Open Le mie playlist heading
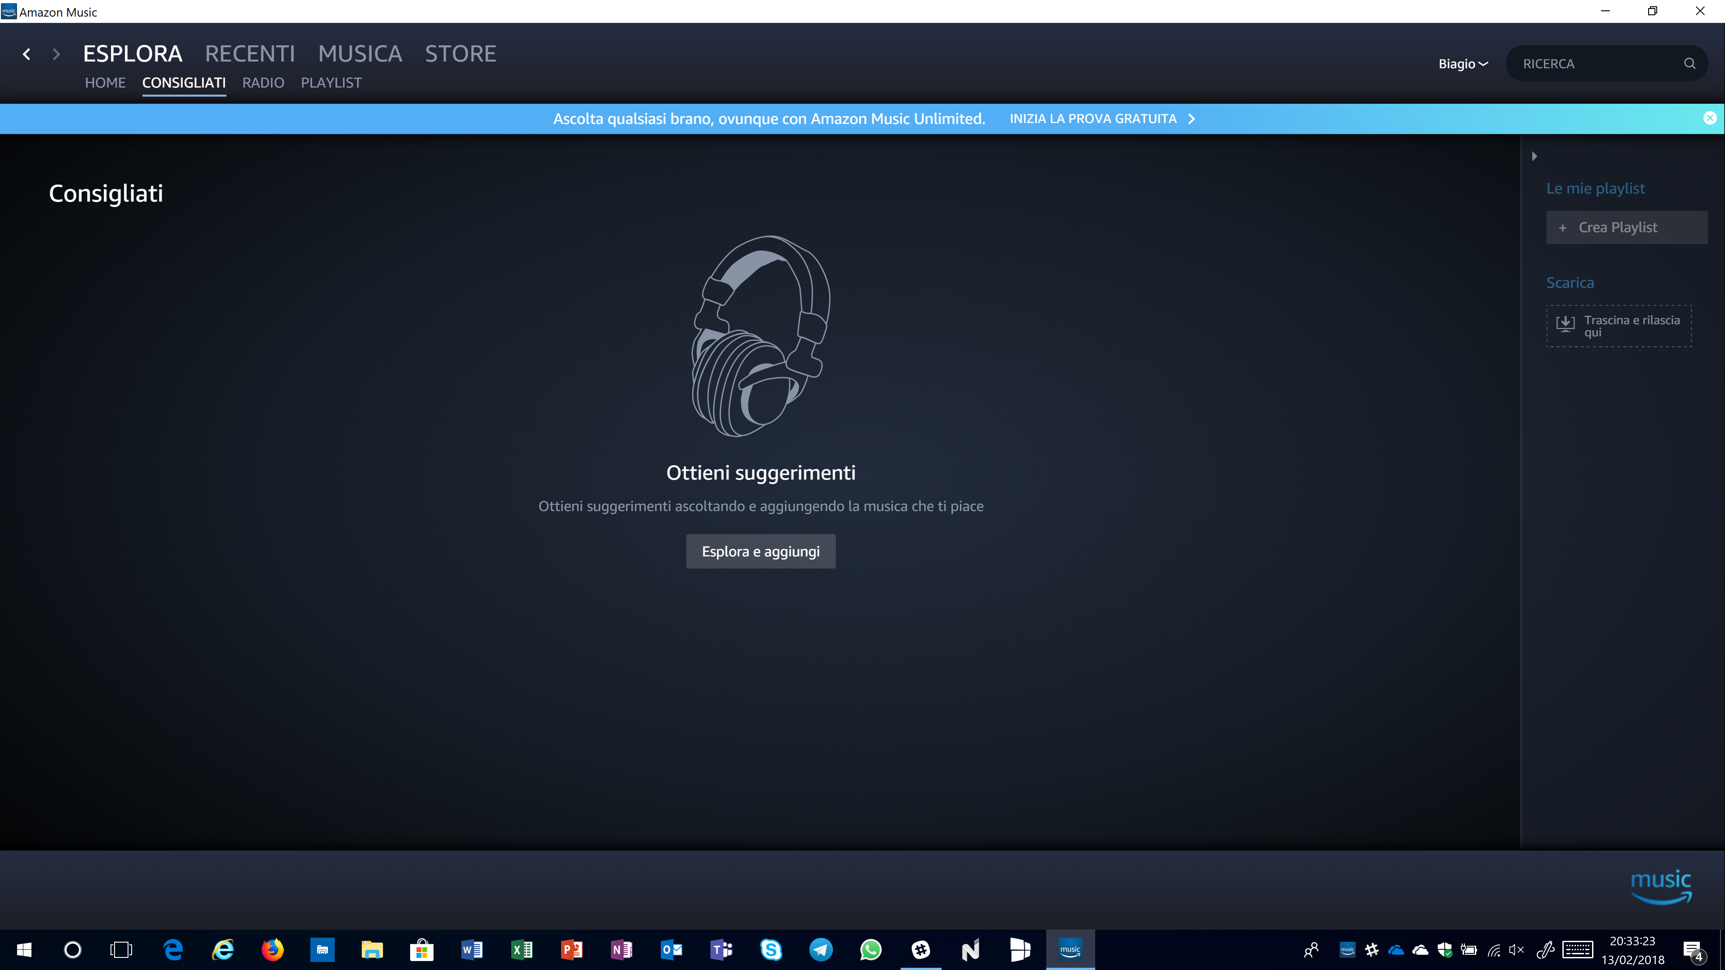Image resolution: width=1725 pixels, height=970 pixels. pyautogui.click(x=1595, y=188)
